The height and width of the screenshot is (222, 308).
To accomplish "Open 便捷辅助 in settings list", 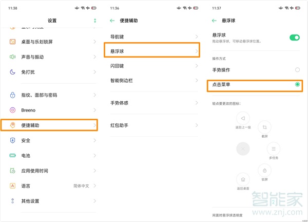I will point(51,125).
